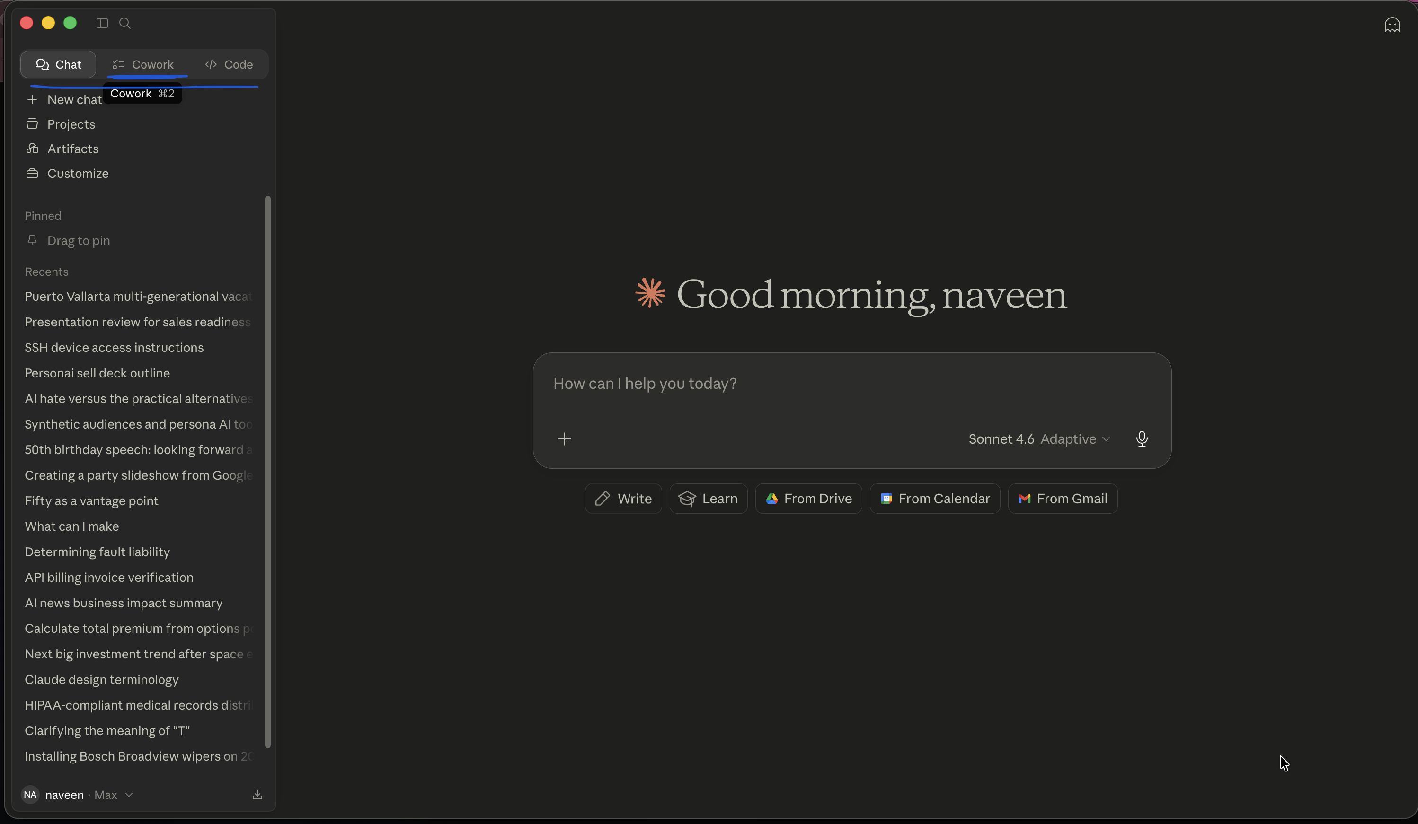This screenshot has height=824, width=1418.
Task: Click the Pinned section label
Action: pos(43,216)
